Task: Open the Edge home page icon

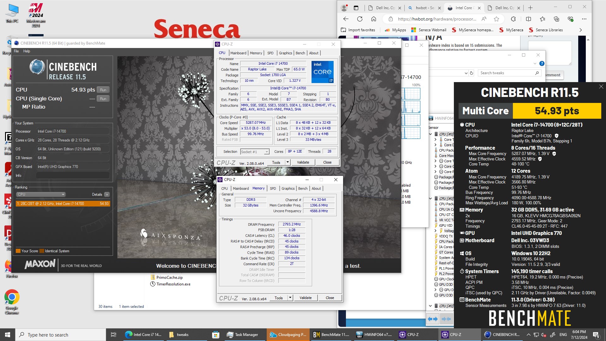Action: [374, 19]
